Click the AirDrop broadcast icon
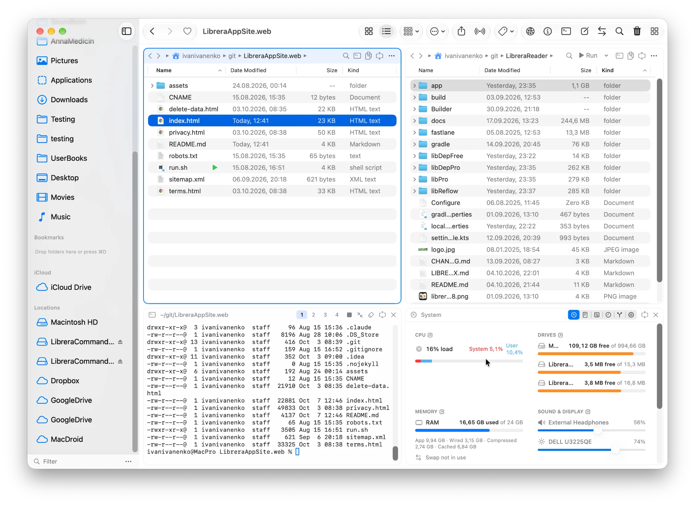The width and height of the screenshot is (695, 505). (x=480, y=31)
